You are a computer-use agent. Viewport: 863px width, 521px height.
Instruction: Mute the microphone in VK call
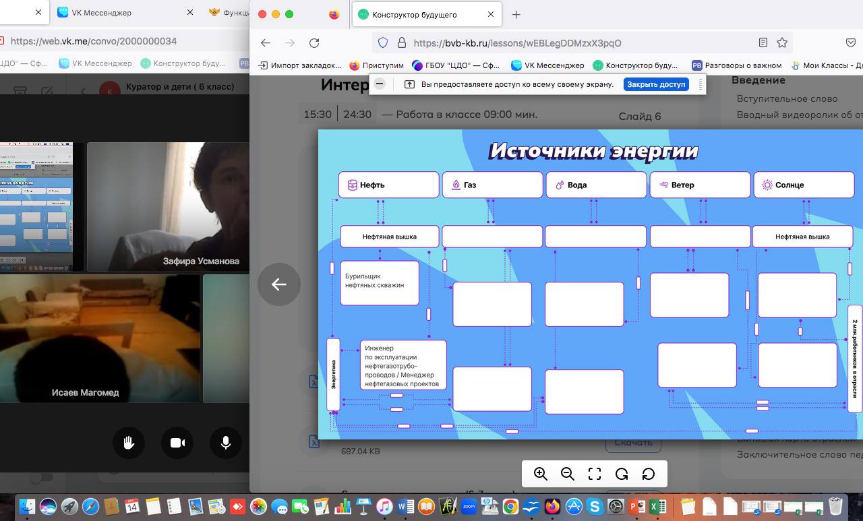pyautogui.click(x=225, y=443)
